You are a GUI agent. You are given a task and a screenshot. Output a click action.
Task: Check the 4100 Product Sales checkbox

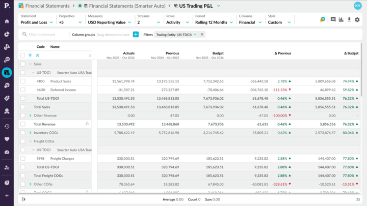click(x=23, y=81)
